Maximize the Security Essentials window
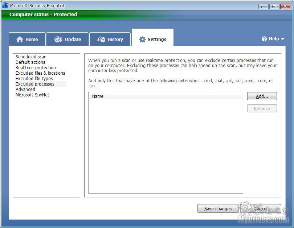Screen dimensions: 294x228 [274, 7]
